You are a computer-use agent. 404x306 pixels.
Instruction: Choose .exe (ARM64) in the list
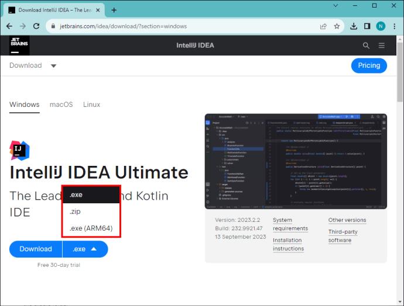coord(91,228)
